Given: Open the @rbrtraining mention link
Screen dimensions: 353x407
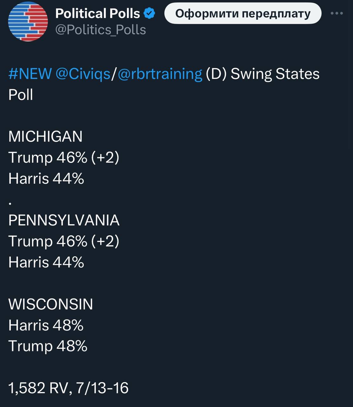Looking at the screenshot, I should pyautogui.click(x=160, y=74).
